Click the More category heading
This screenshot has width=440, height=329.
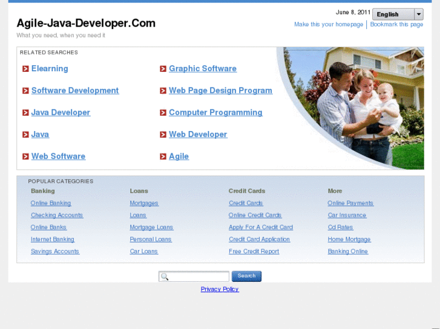click(x=335, y=191)
